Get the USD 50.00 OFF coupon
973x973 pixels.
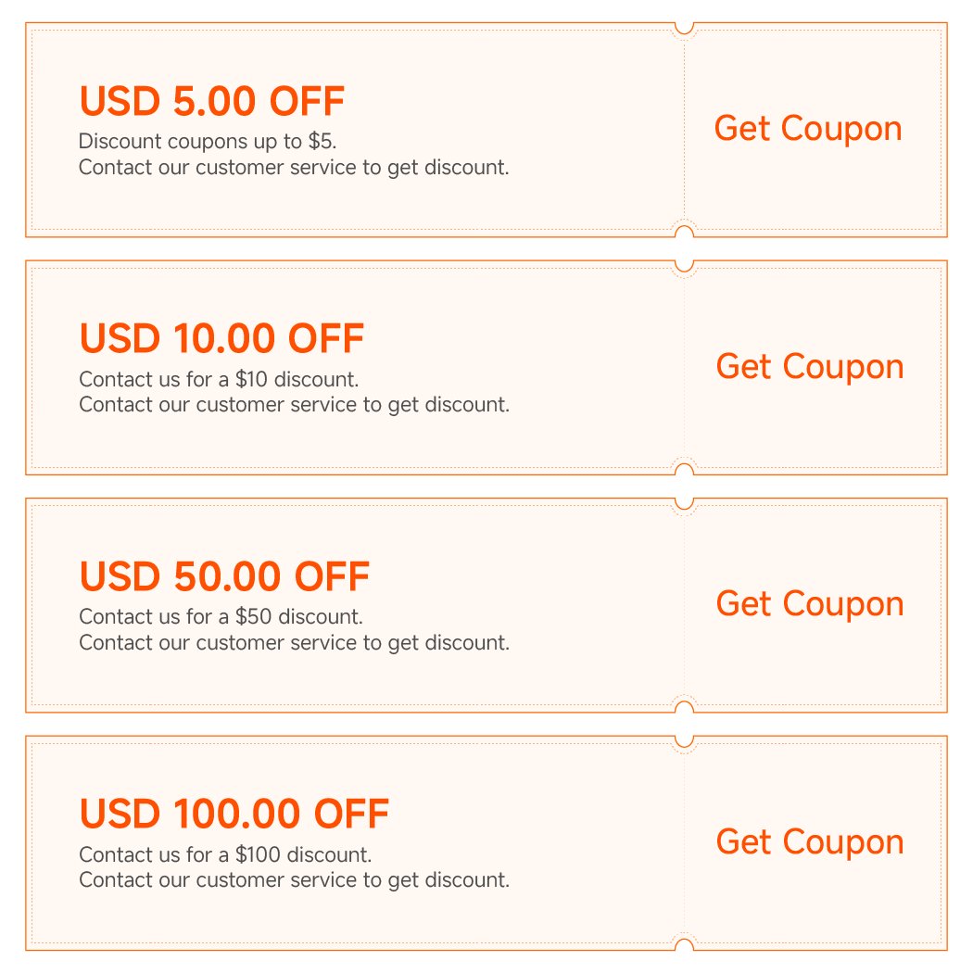(809, 604)
